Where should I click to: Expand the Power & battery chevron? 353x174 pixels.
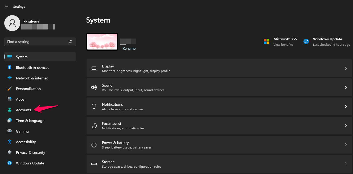click(346, 145)
